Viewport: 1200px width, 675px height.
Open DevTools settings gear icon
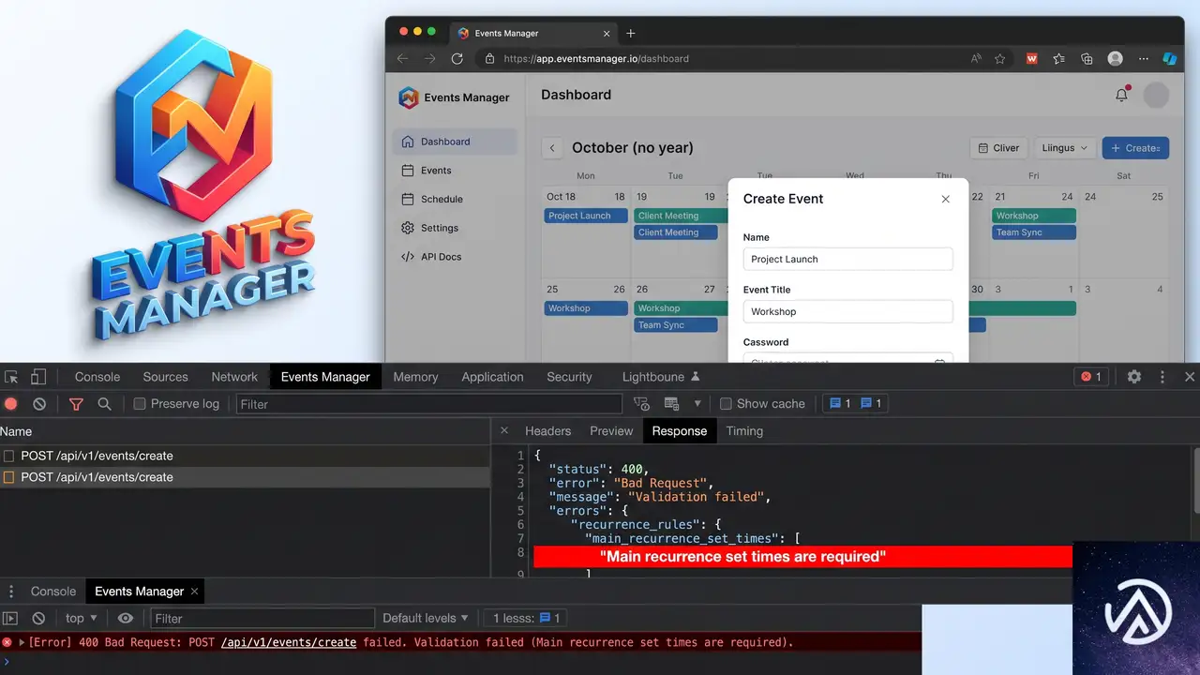1134,377
